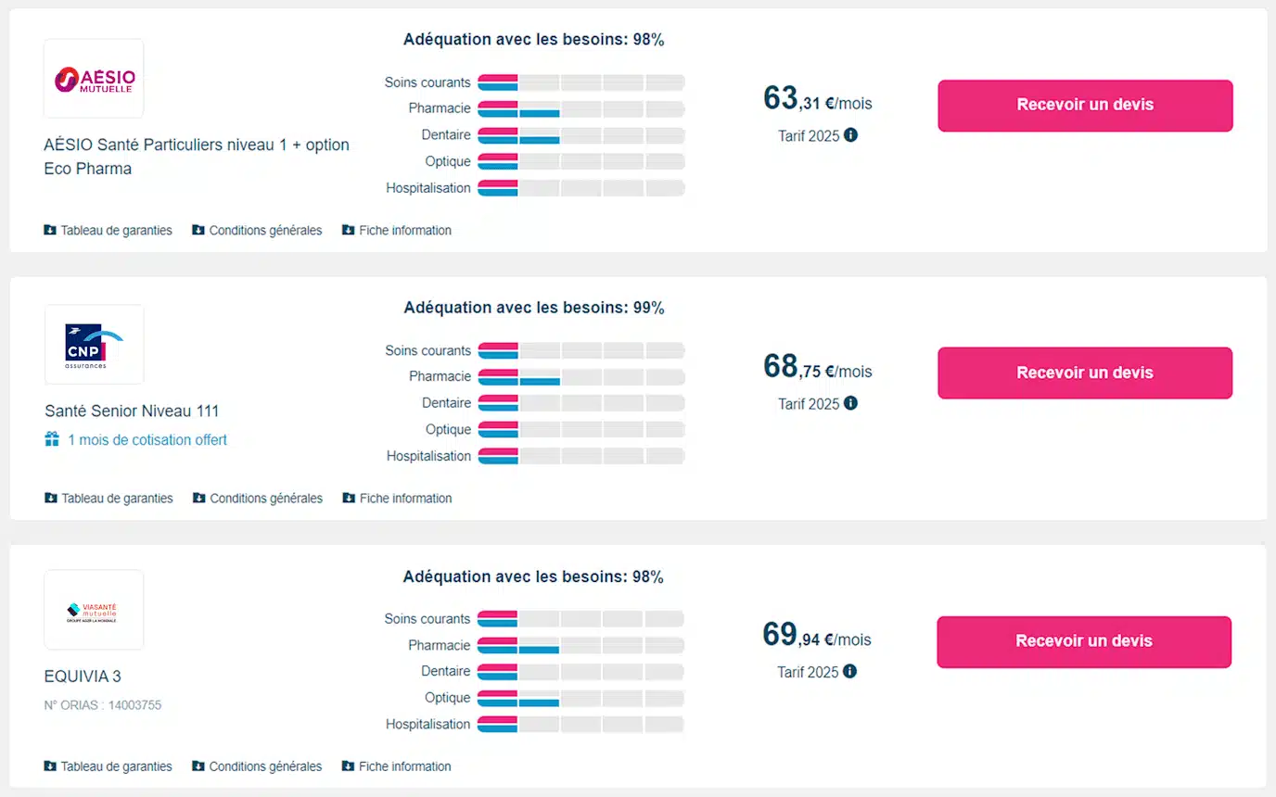Click the EQUIVIA 3 Optique coverage level bar
The image size is (1276, 797).
point(581,698)
